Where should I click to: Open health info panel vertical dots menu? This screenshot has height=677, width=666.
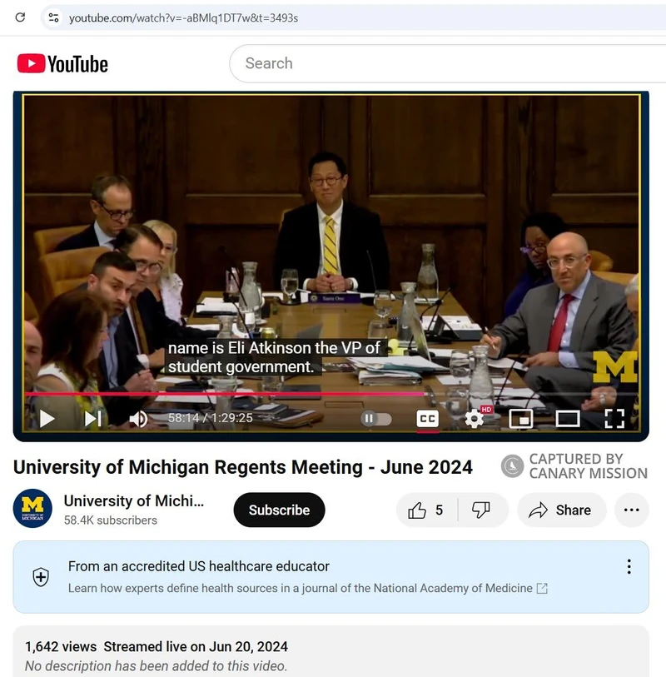pyautogui.click(x=629, y=566)
